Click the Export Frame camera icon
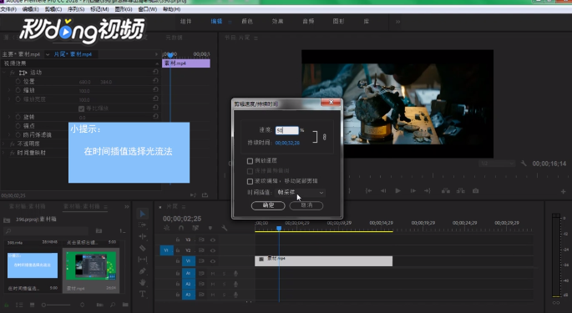This screenshot has height=313, width=572. (x=476, y=191)
